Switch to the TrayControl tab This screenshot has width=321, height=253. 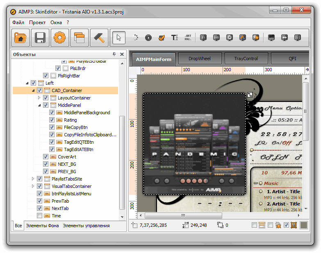click(x=246, y=59)
